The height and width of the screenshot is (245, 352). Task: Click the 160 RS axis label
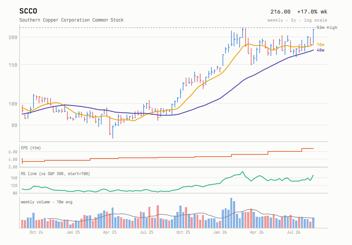14,178
